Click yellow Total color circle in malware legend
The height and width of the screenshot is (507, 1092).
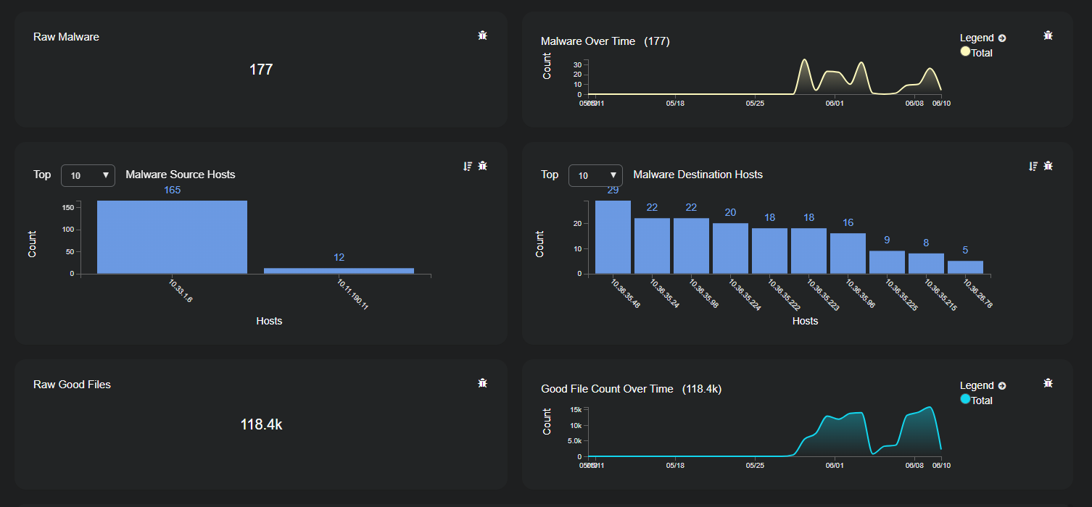point(965,51)
